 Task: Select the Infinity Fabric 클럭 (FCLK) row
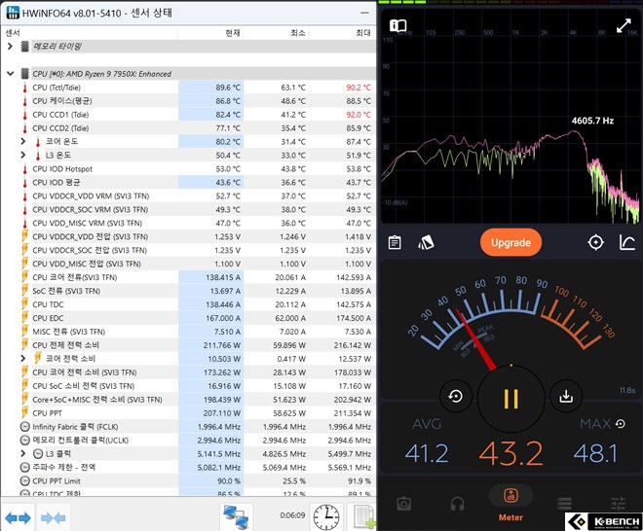(x=188, y=427)
